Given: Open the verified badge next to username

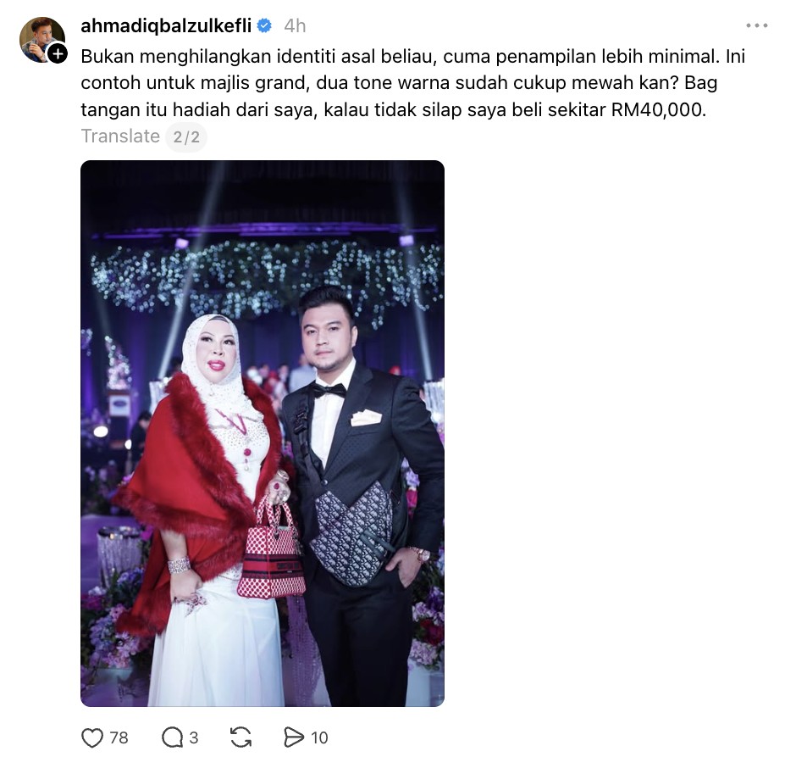Looking at the screenshot, I should [x=264, y=25].
